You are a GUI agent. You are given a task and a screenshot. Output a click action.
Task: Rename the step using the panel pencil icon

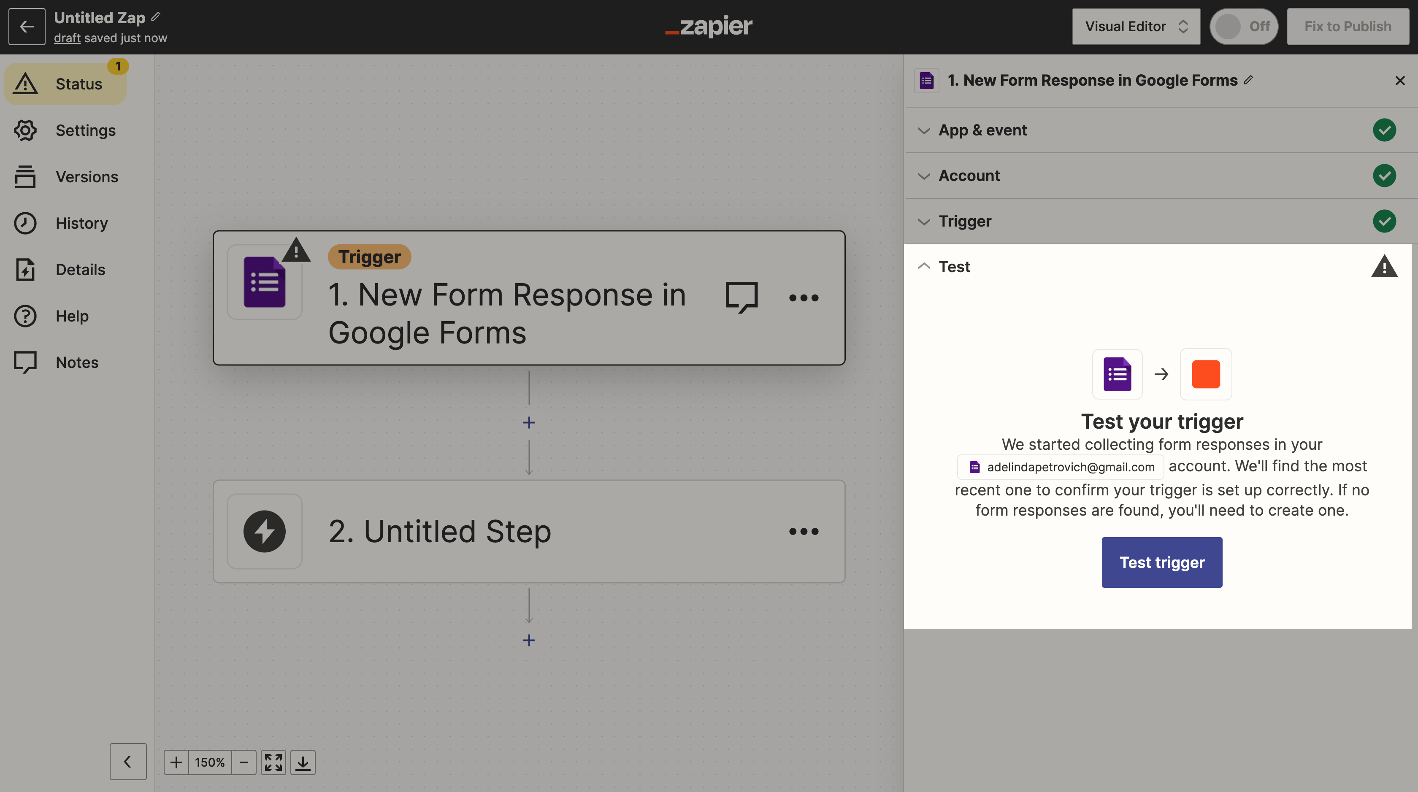point(1248,80)
